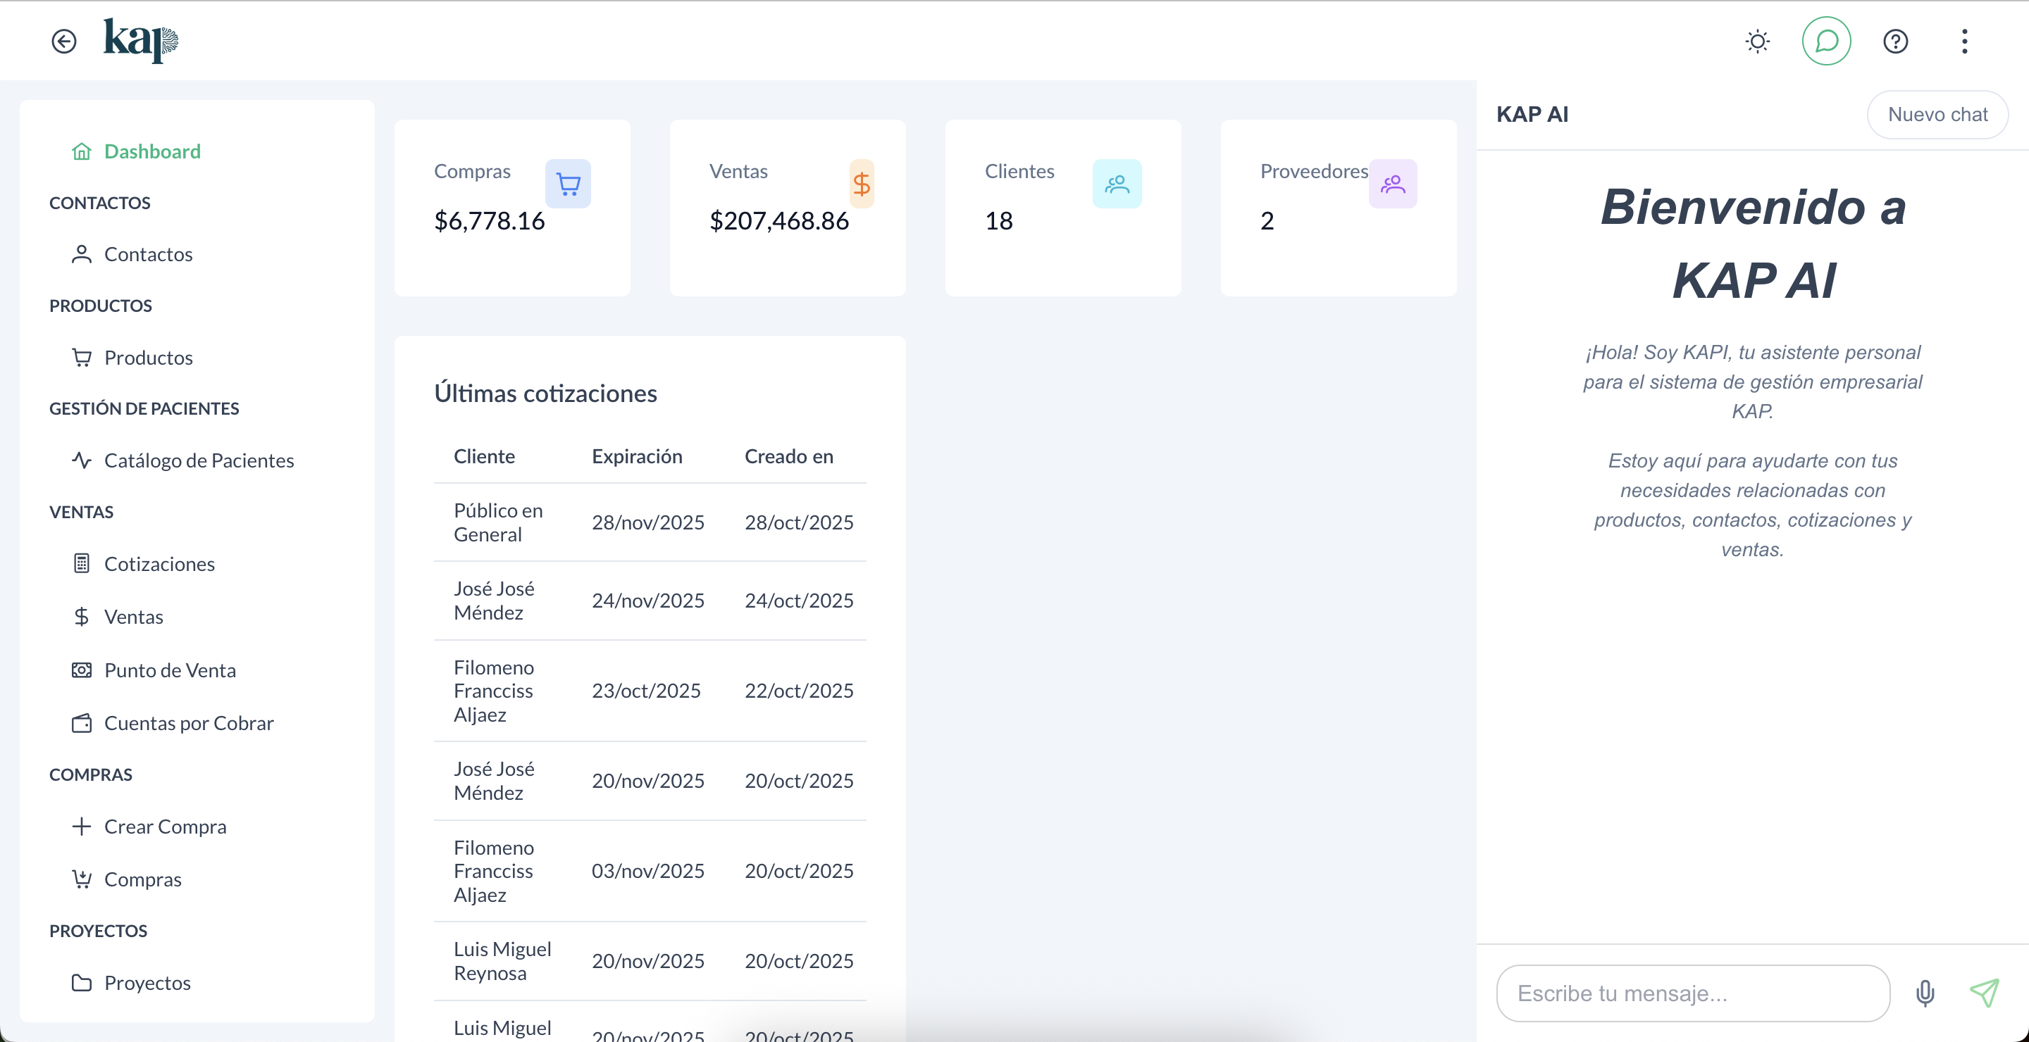Image resolution: width=2029 pixels, height=1042 pixels.
Task: Click the back arrow icon
Action: tap(64, 41)
